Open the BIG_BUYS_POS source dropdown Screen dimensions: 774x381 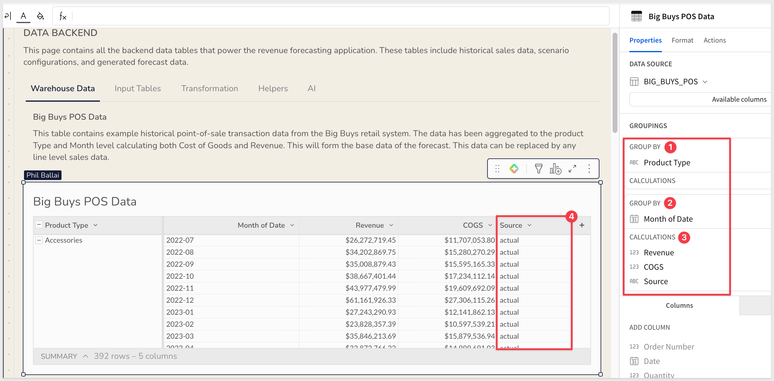coord(705,82)
